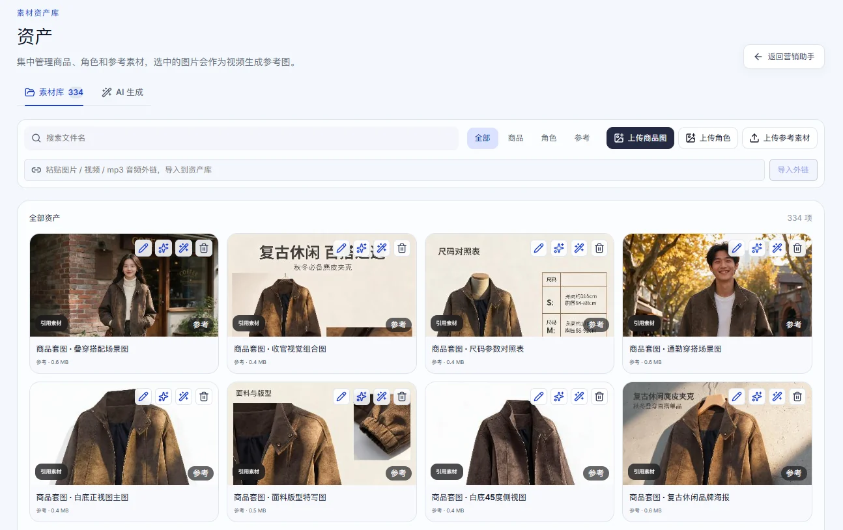Image resolution: width=843 pixels, height=530 pixels.
Task: Open the 素材资产库 breadcrumb link
Action: pos(38,13)
